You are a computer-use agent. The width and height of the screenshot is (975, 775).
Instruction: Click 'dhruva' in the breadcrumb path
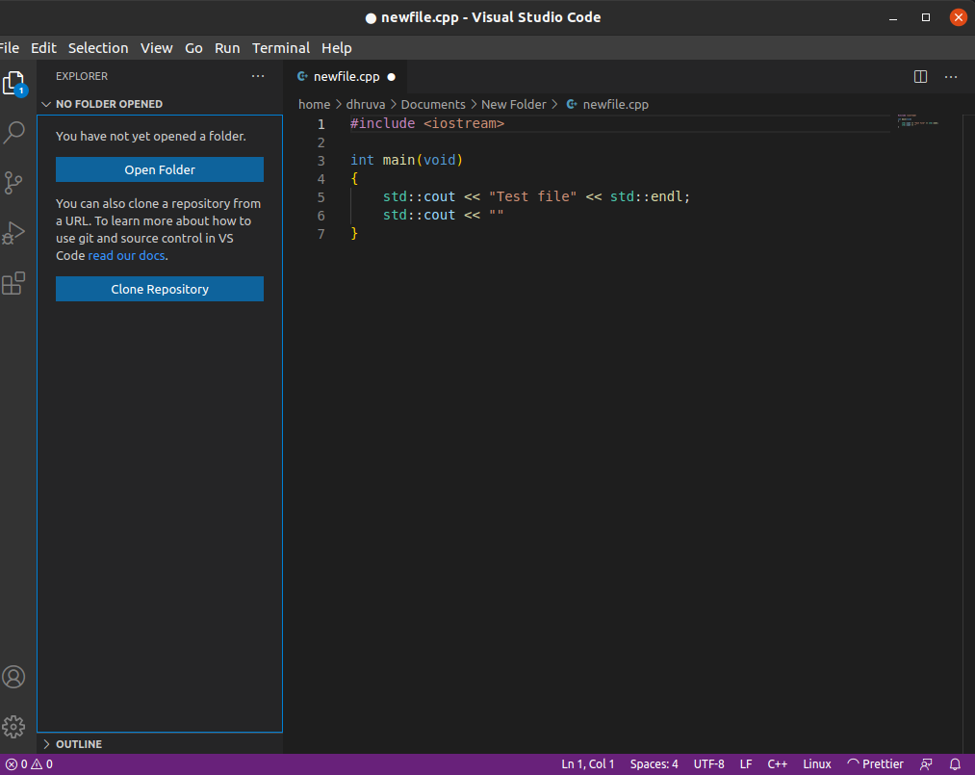(x=366, y=105)
